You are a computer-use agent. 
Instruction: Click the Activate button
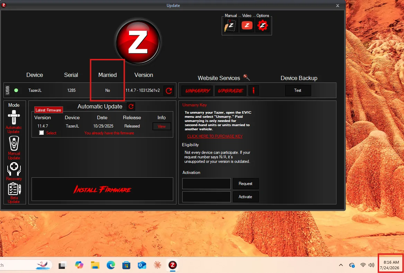click(246, 197)
